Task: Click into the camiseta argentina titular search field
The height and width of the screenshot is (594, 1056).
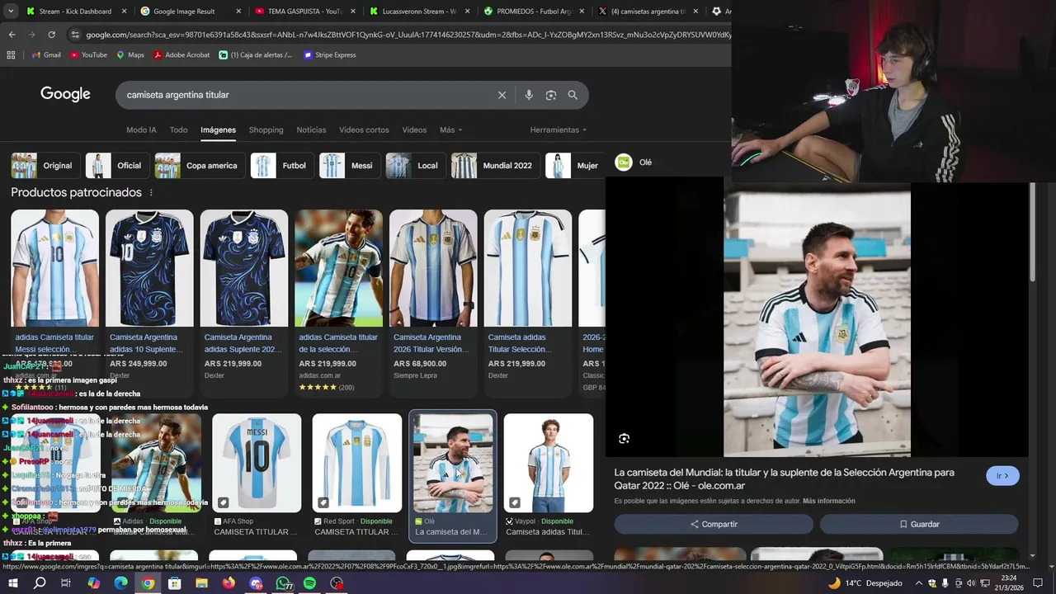Action: point(305,95)
